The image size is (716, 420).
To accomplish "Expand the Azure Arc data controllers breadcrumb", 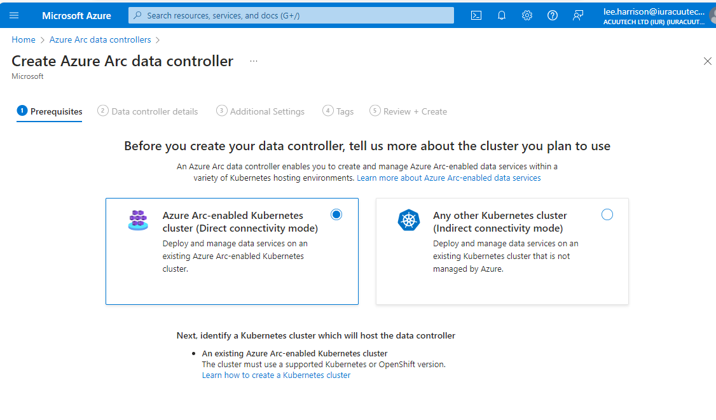I will [x=100, y=39].
